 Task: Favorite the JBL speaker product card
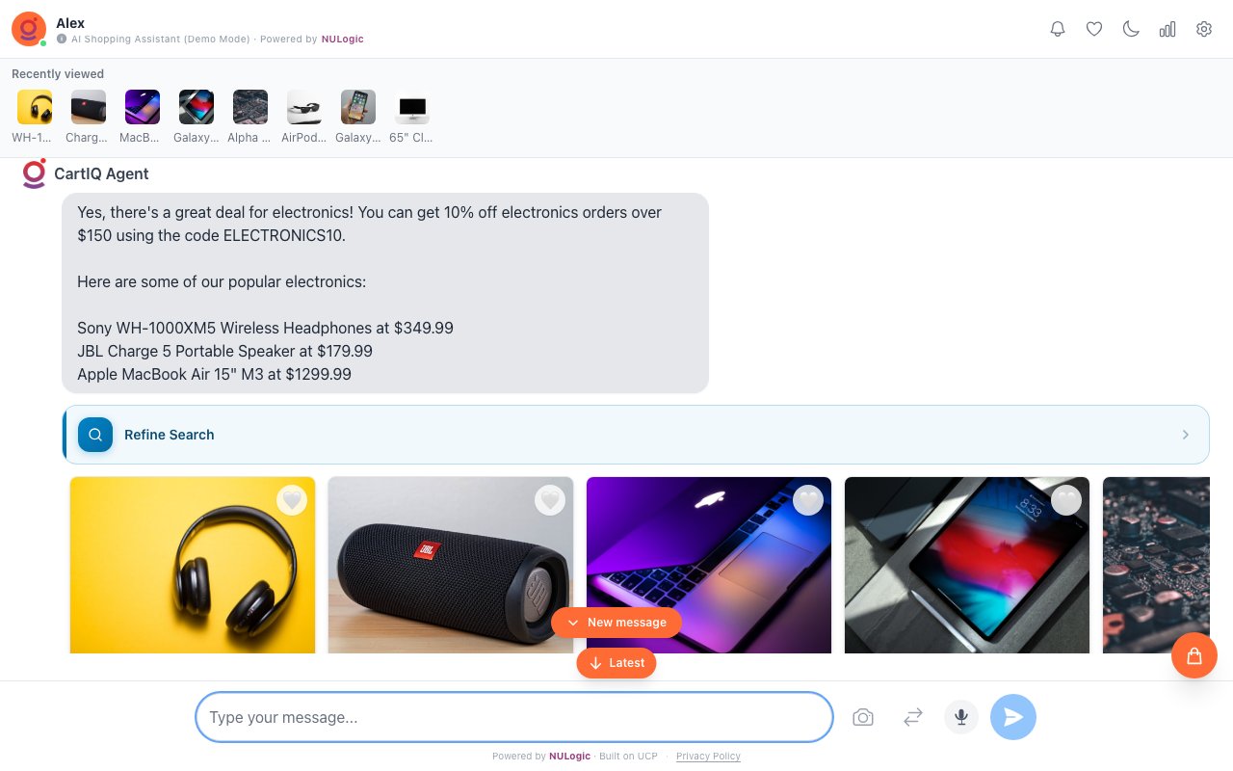550,500
